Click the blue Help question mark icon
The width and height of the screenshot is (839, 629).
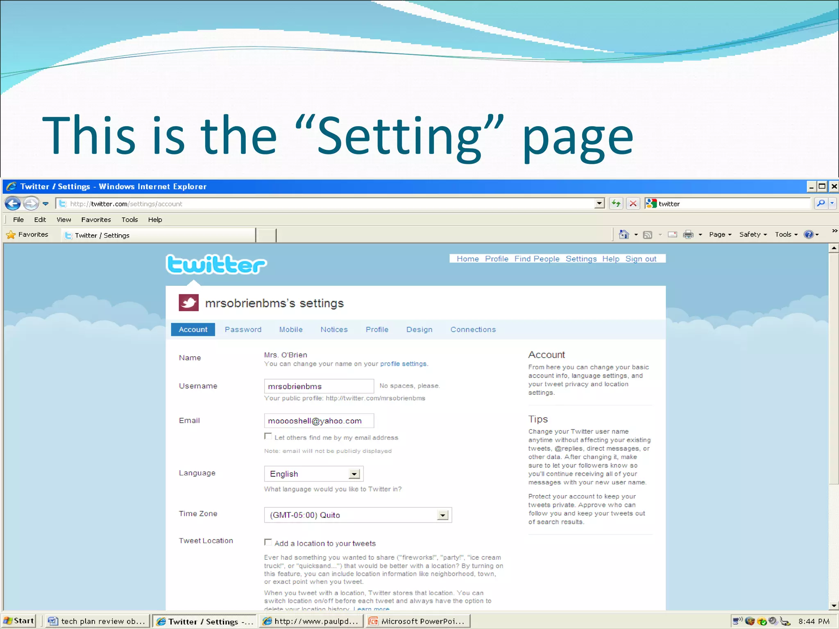pyautogui.click(x=809, y=235)
